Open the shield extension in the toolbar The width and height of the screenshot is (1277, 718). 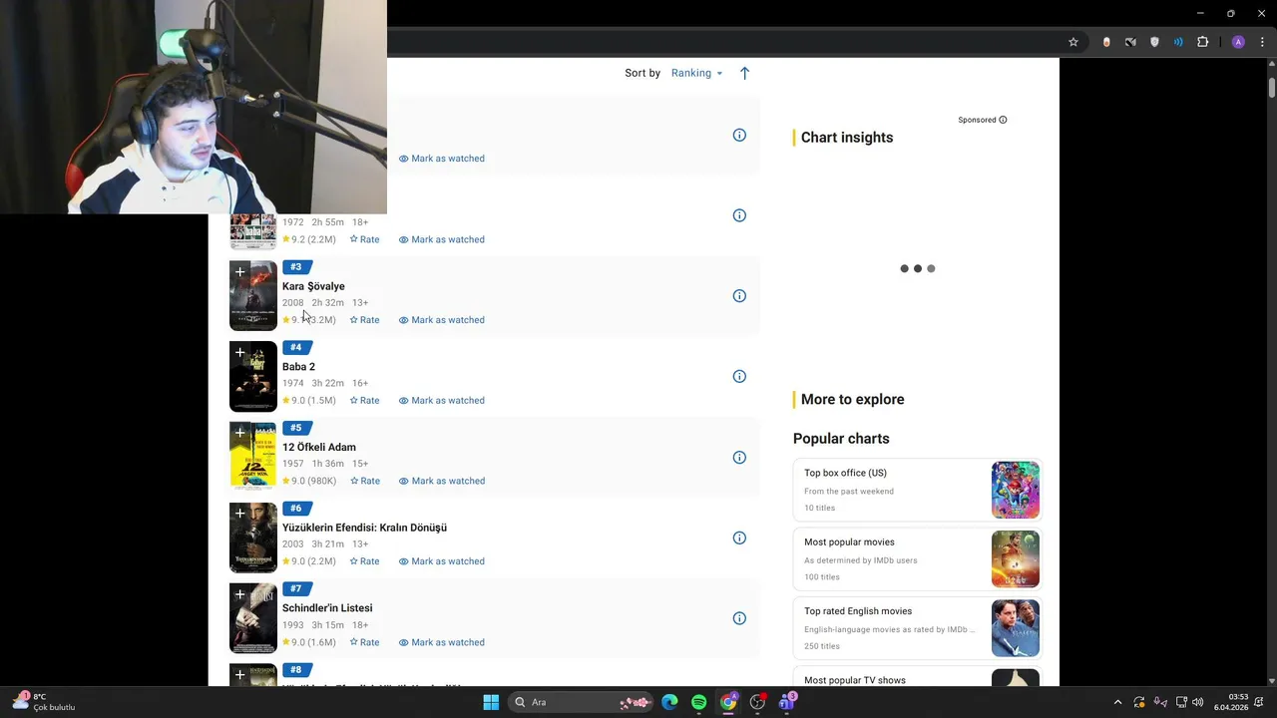click(1154, 42)
